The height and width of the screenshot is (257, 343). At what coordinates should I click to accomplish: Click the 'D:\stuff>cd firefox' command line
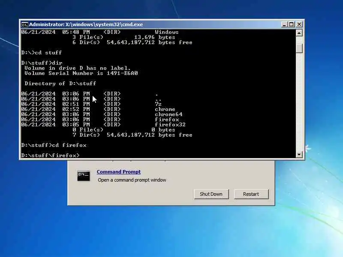(54, 145)
